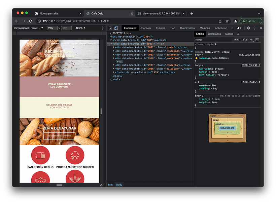Toggle the .cls classes panel
Viewport: 276px width, 203px height.
tap(244, 40)
